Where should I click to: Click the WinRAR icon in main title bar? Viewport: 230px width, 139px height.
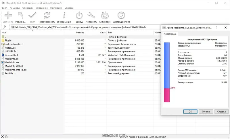pyautogui.click(x=3, y=3)
